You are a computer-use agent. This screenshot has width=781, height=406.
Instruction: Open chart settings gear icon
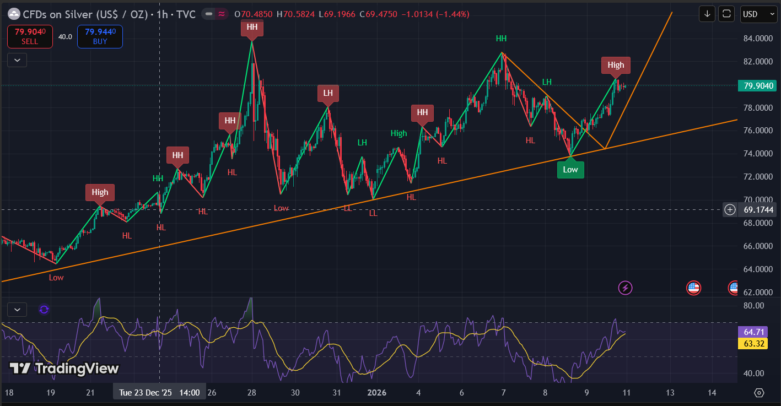point(759,393)
